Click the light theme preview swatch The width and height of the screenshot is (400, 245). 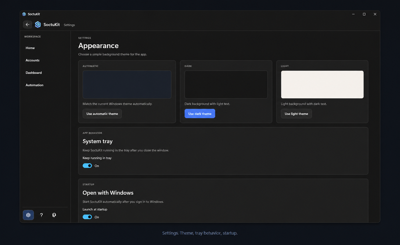click(322, 84)
